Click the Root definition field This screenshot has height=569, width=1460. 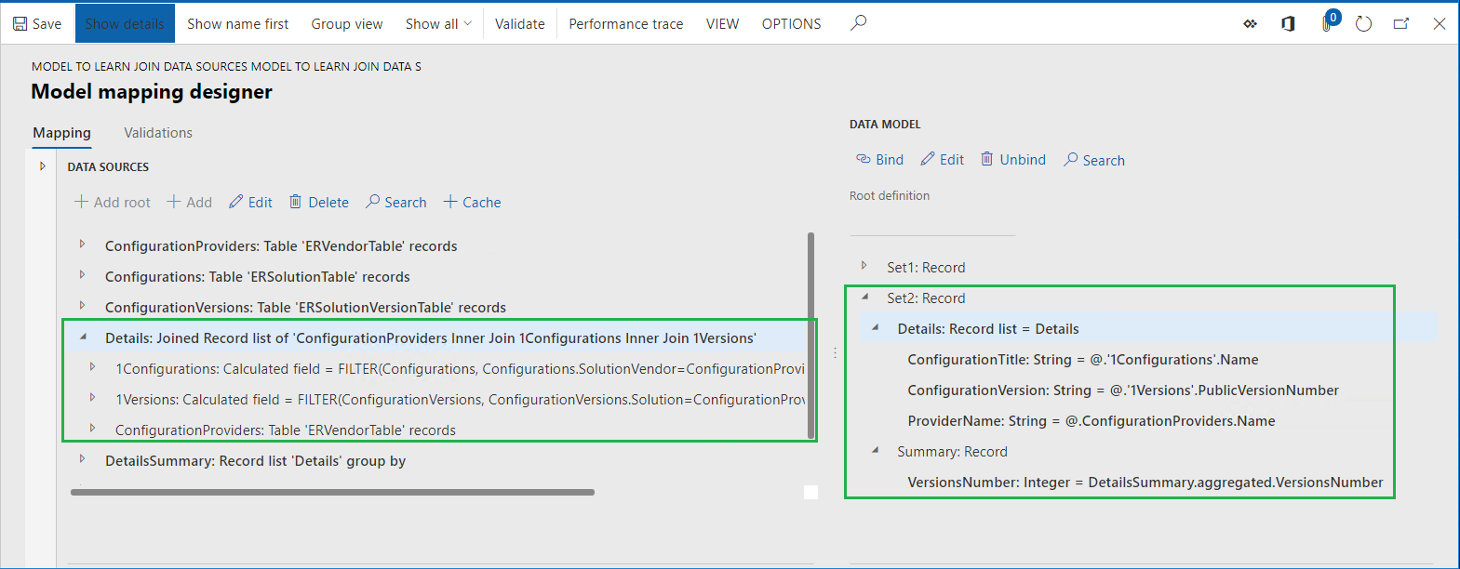point(932,223)
